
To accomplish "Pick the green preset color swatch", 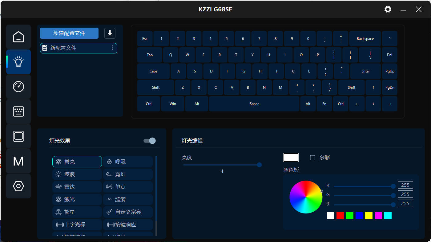I will 350,216.
